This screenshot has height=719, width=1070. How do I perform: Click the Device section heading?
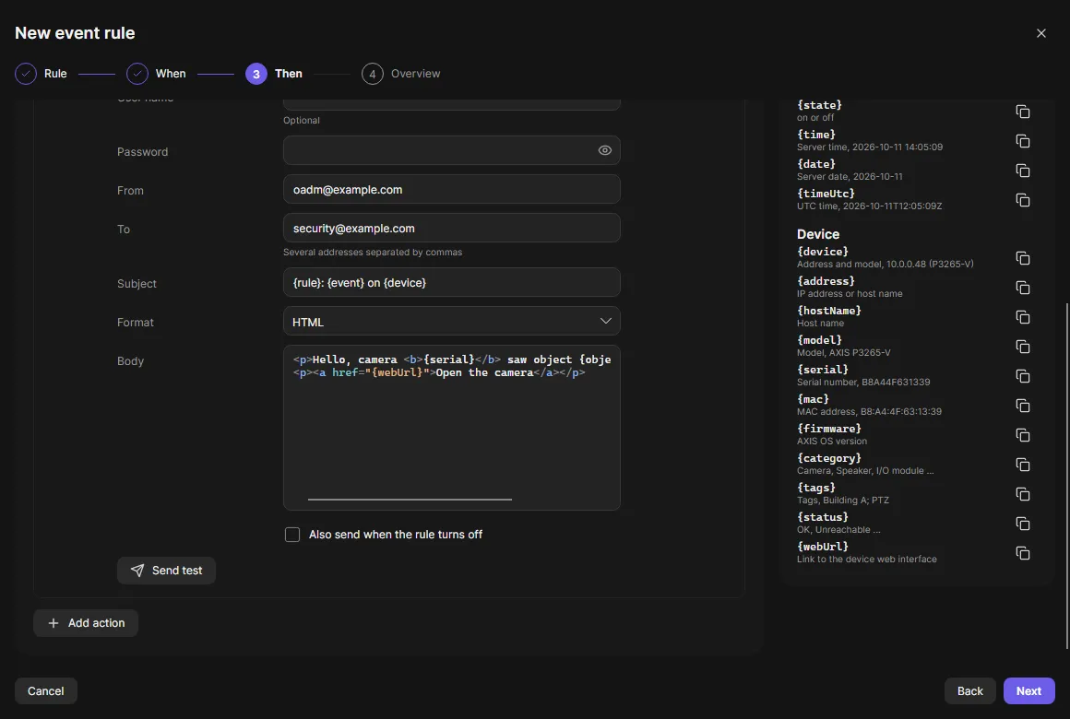pos(817,234)
